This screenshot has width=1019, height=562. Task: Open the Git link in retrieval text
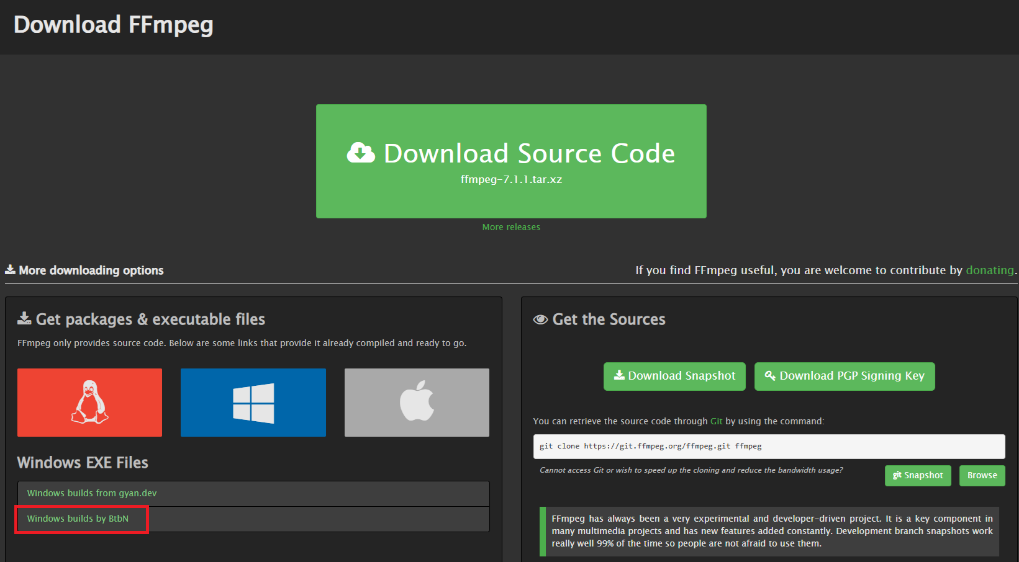point(716,421)
